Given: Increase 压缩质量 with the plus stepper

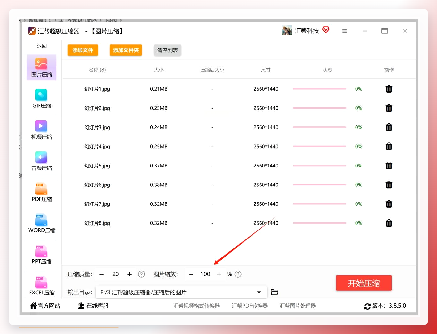Looking at the screenshot, I should point(129,274).
